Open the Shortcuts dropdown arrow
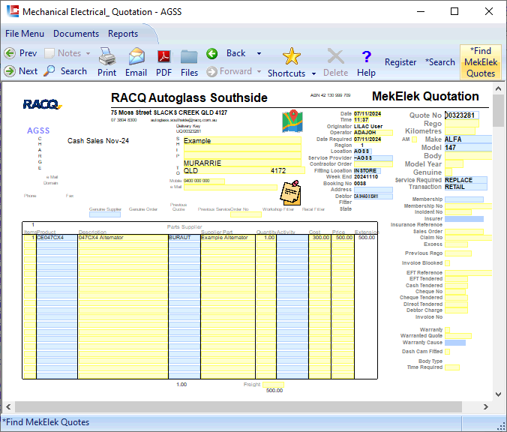 [x=312, y=73]
